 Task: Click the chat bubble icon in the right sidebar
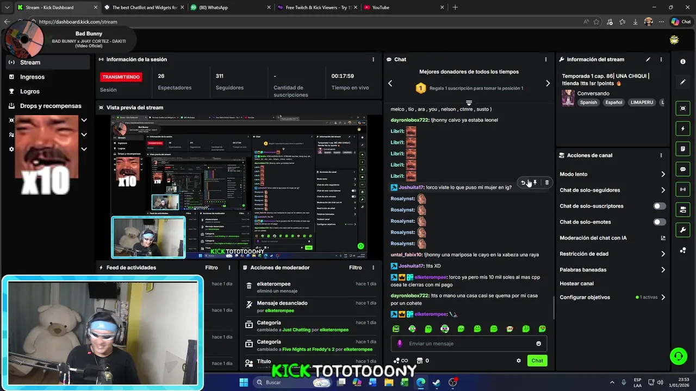(x=683, y=169)
